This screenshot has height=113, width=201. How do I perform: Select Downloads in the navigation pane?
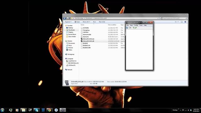pyautogui.click(x=71, y=30)
